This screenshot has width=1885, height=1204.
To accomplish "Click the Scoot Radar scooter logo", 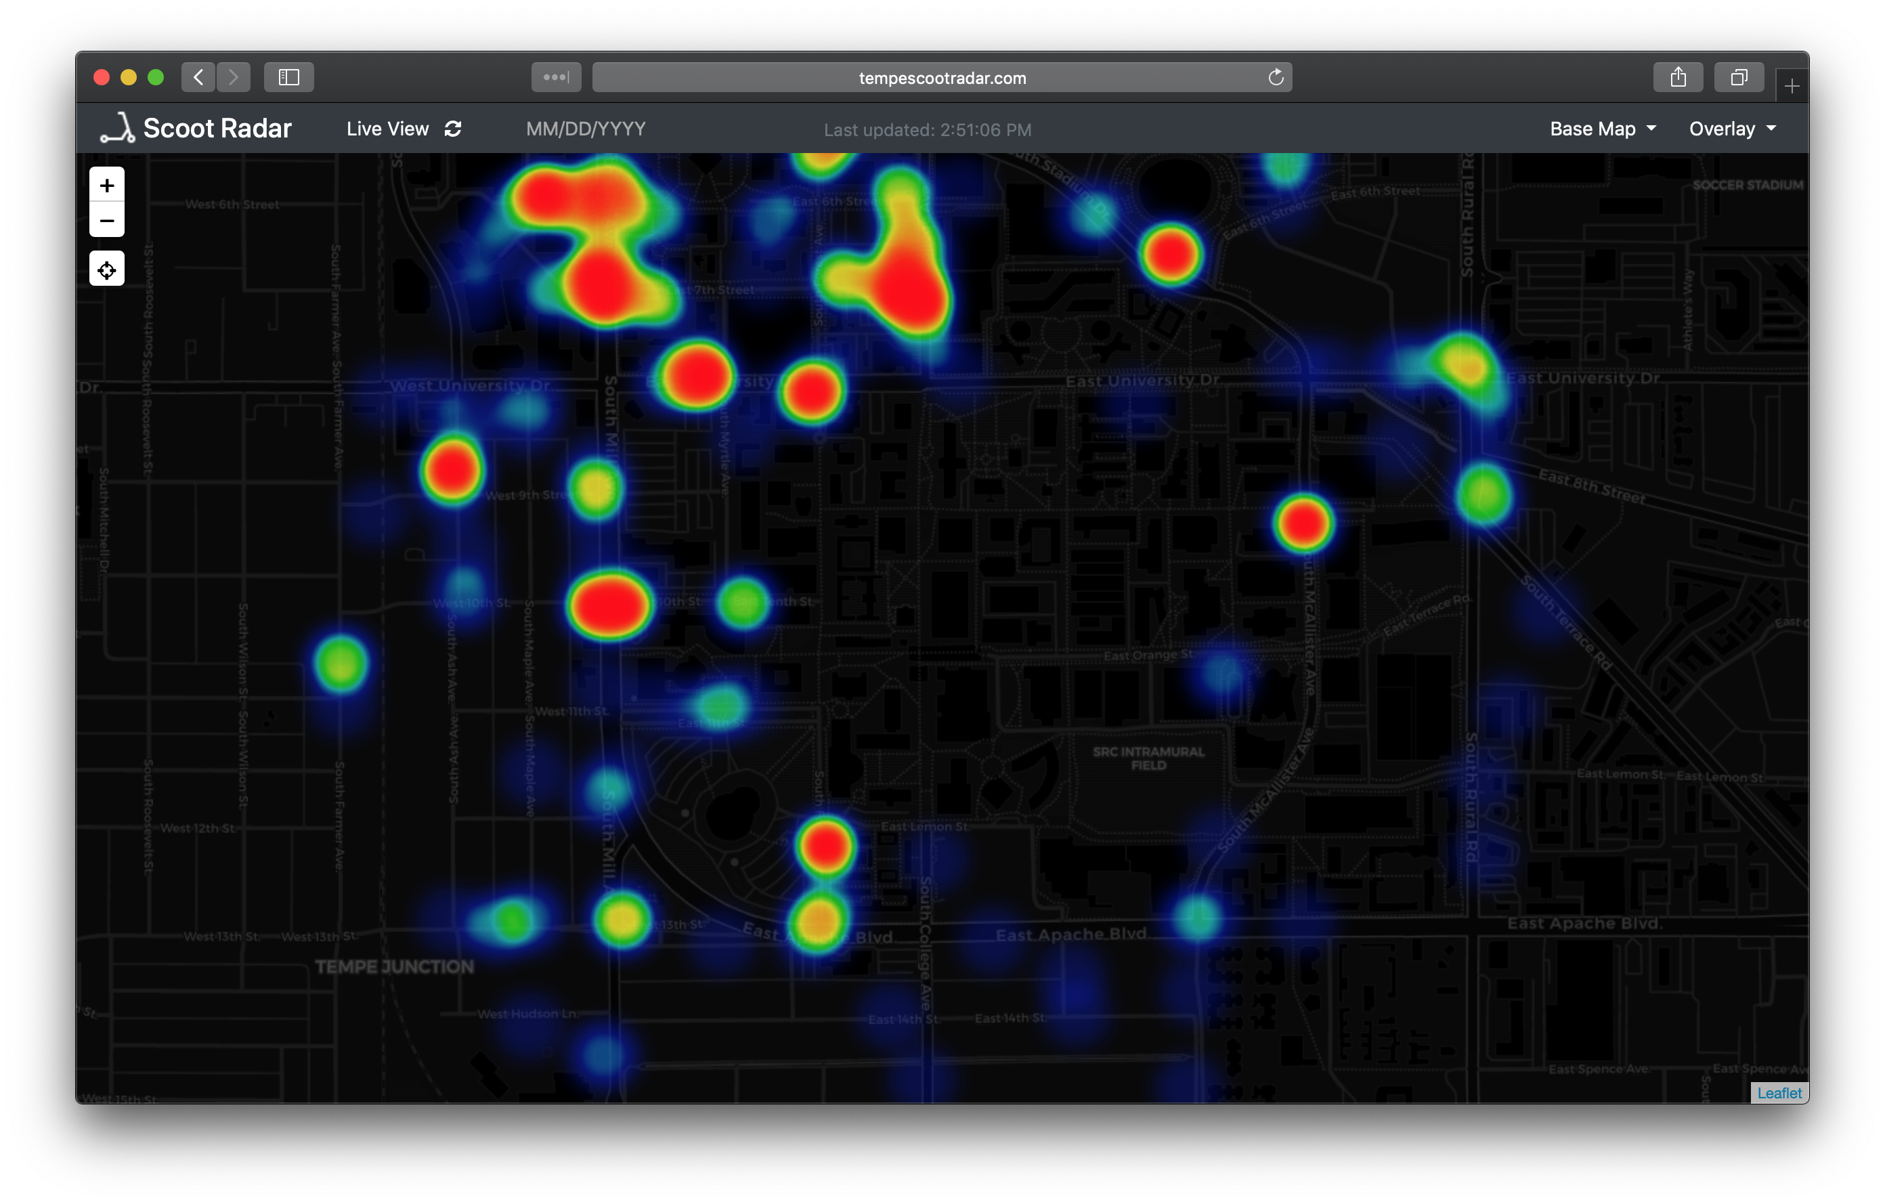I will pyautogui.click(x=117, y=129).
